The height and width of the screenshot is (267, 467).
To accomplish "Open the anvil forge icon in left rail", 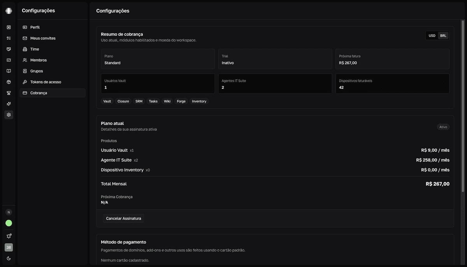I will tap(9, 93).
